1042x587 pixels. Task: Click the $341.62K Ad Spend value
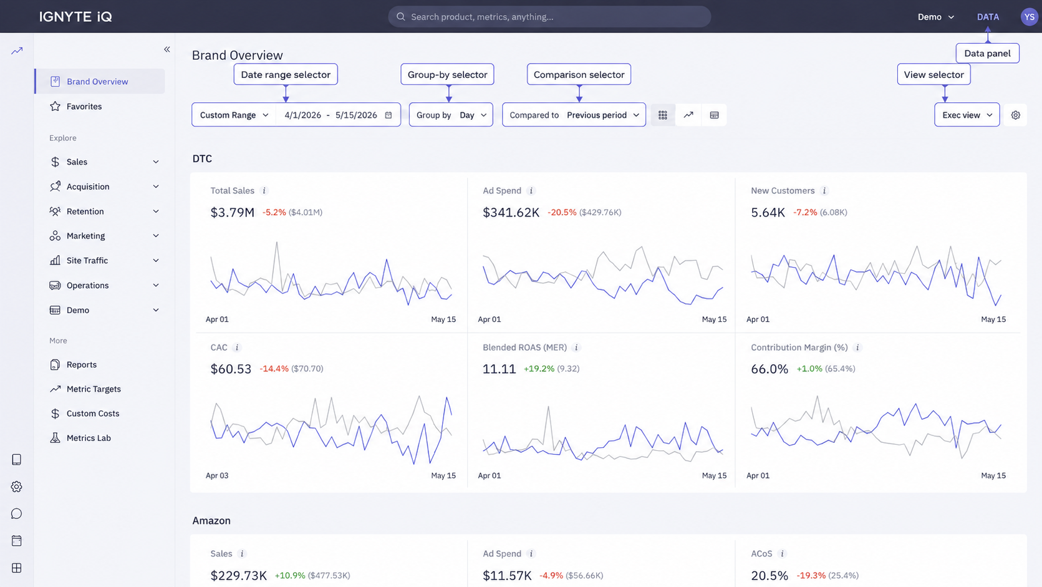[x=511, y=213]
